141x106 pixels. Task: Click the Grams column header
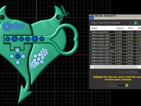121,28
